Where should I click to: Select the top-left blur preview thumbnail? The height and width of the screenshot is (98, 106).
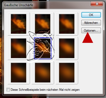click(x=18, y=24)
